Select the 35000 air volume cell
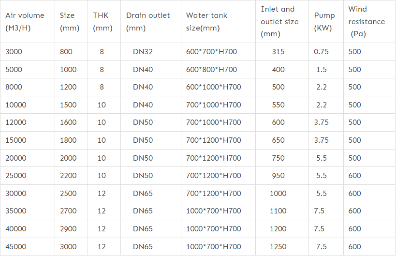 16,211
